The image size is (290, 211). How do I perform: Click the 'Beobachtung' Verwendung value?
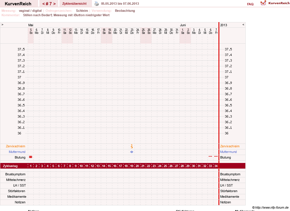tap(125, 11)
